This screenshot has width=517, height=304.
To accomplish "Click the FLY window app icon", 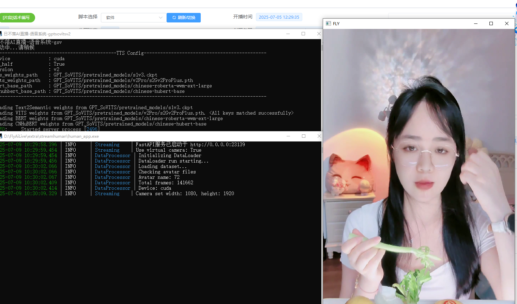I will (329, 23).
